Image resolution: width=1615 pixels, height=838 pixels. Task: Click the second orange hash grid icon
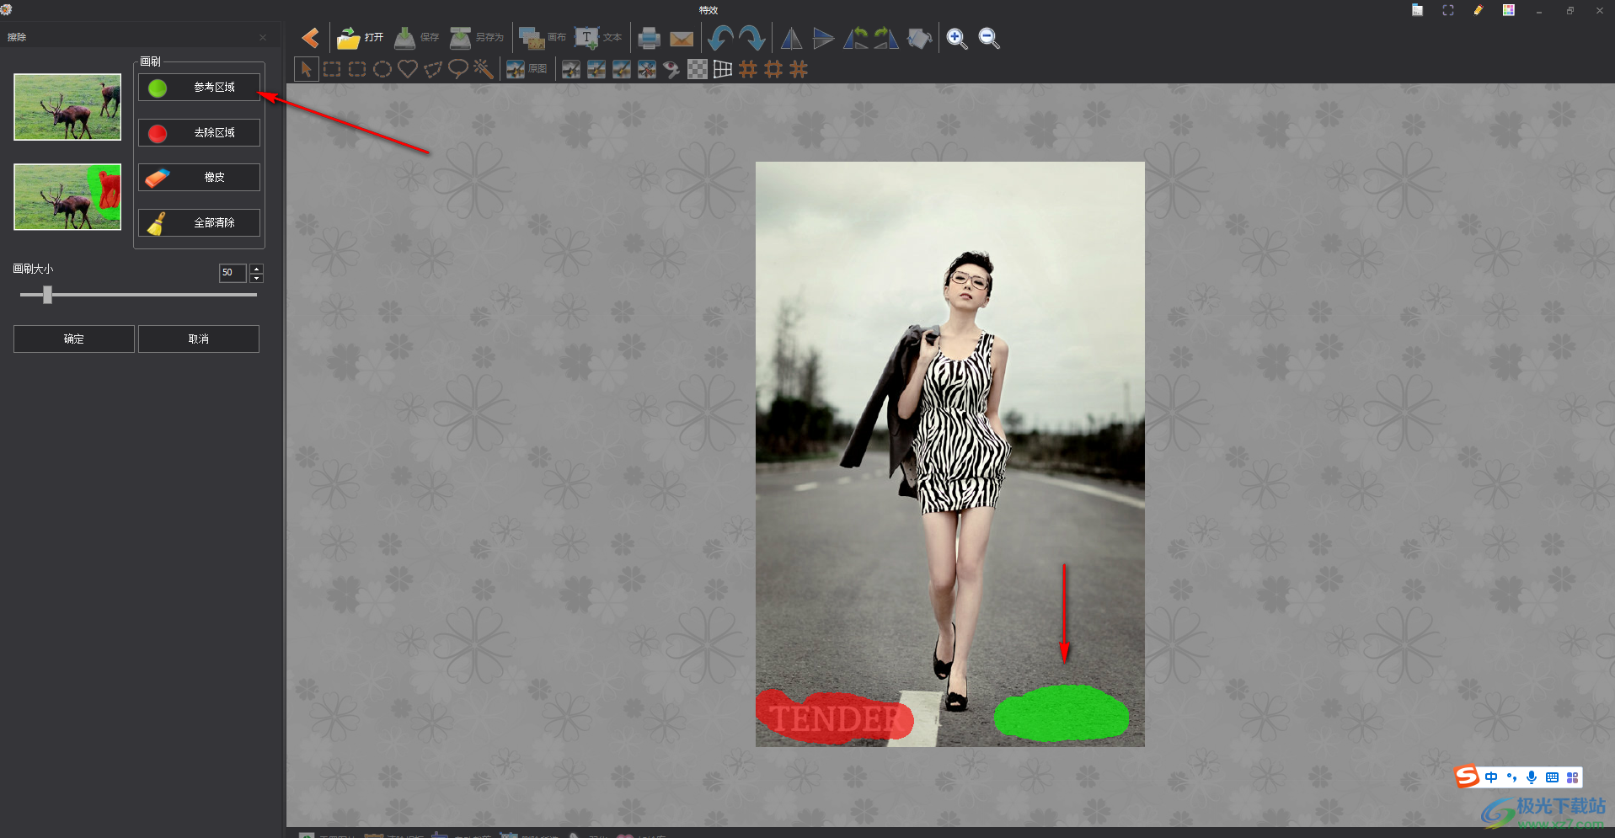click(x=773, y=69)
